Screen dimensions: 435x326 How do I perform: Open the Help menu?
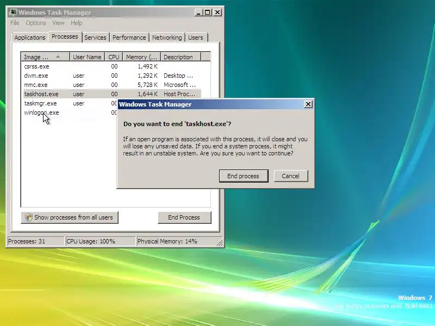76,23
